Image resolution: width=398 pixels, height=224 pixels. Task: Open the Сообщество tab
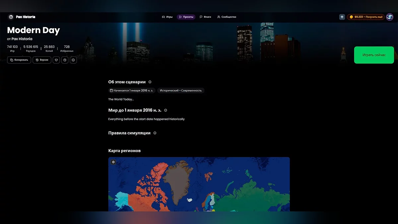[x=227, y=17]
